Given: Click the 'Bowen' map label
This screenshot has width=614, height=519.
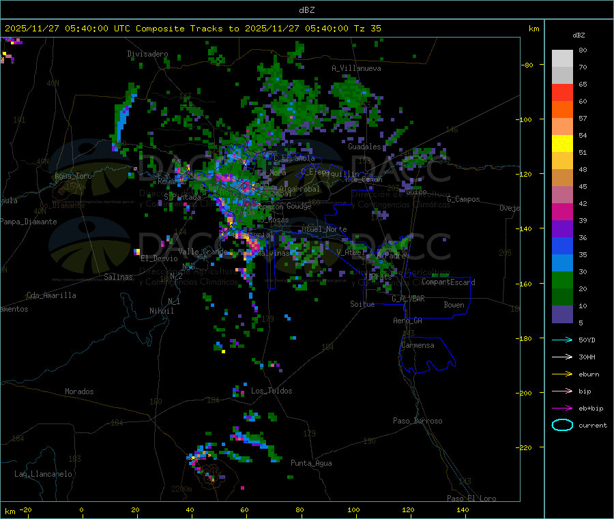Looking at the screenshot, I should pyautogui.click(x=454, y=305).
